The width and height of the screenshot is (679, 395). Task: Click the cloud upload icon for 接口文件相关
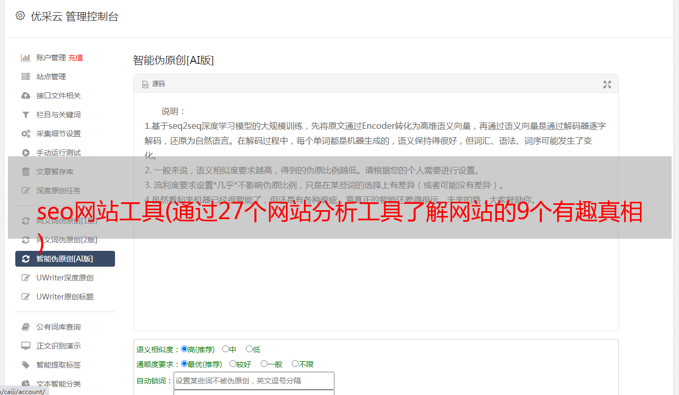(25, 96)
